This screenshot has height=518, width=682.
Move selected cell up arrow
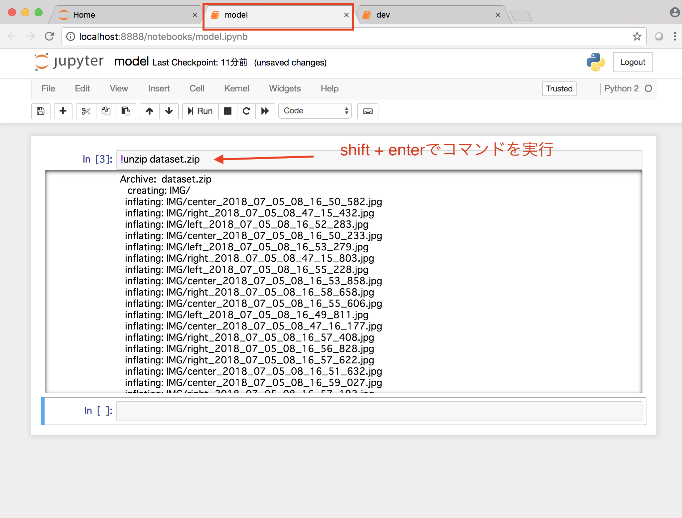(x=150, y=111)
